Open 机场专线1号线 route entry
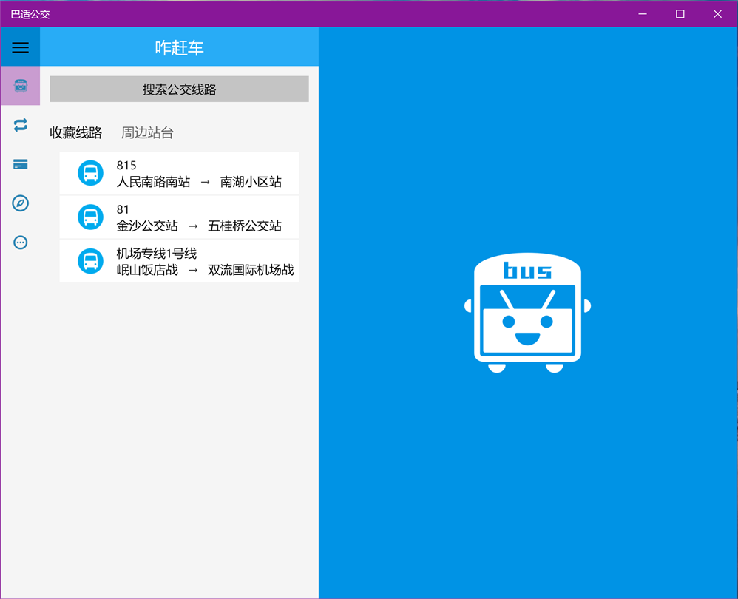Viewport: 738px width, 599px height. pos(179,261)
